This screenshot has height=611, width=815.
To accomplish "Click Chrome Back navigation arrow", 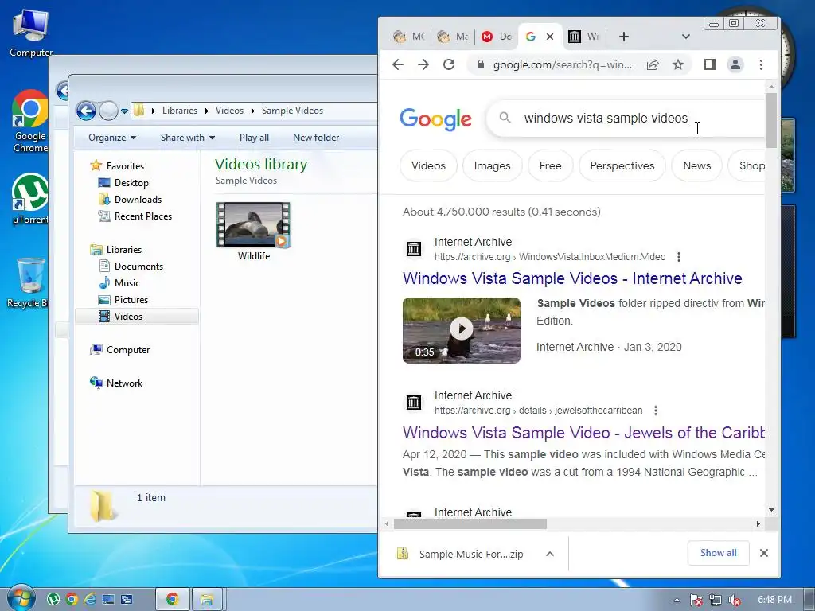I will (x=398, y=64).
